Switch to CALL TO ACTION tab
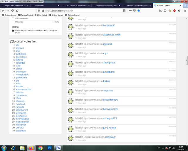188x151 pixels. 76,5
